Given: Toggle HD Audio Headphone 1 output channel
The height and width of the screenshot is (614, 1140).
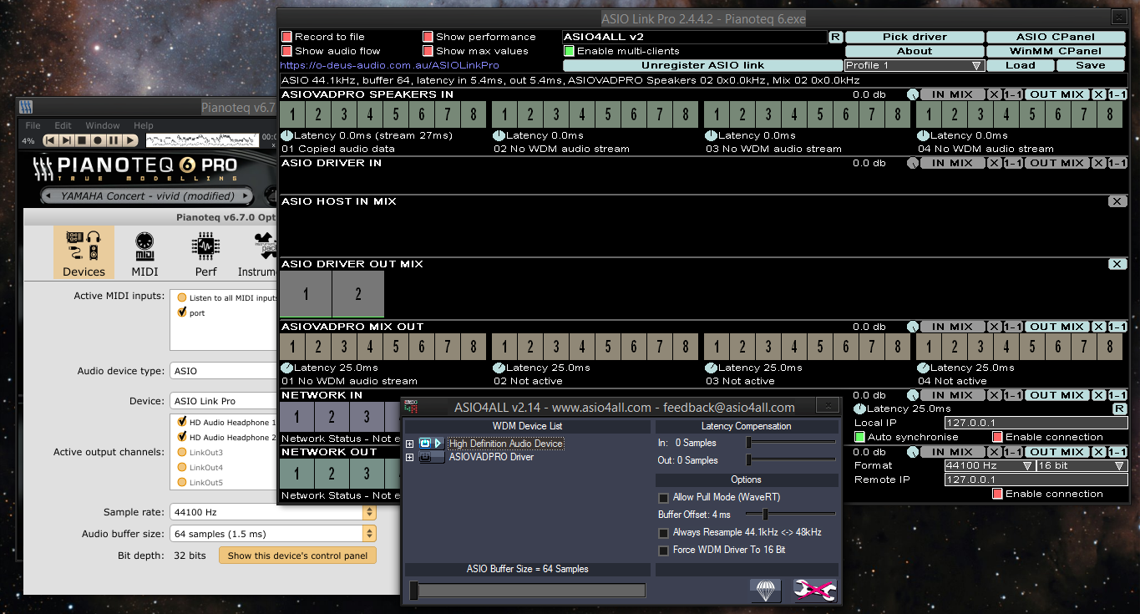Looking at the screenshot, I should 181,422.
